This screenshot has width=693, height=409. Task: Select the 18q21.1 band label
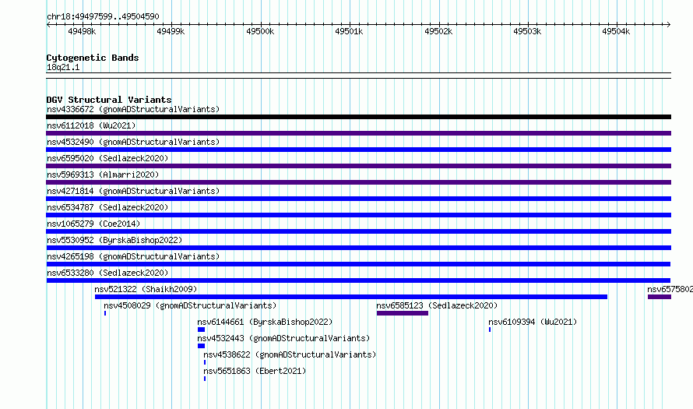(x=63, y=68)
